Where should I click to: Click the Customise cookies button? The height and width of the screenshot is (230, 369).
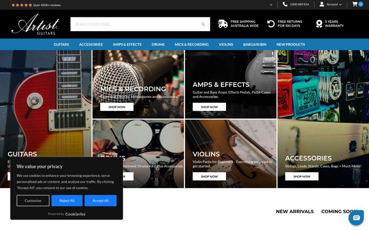pos(33,201)
